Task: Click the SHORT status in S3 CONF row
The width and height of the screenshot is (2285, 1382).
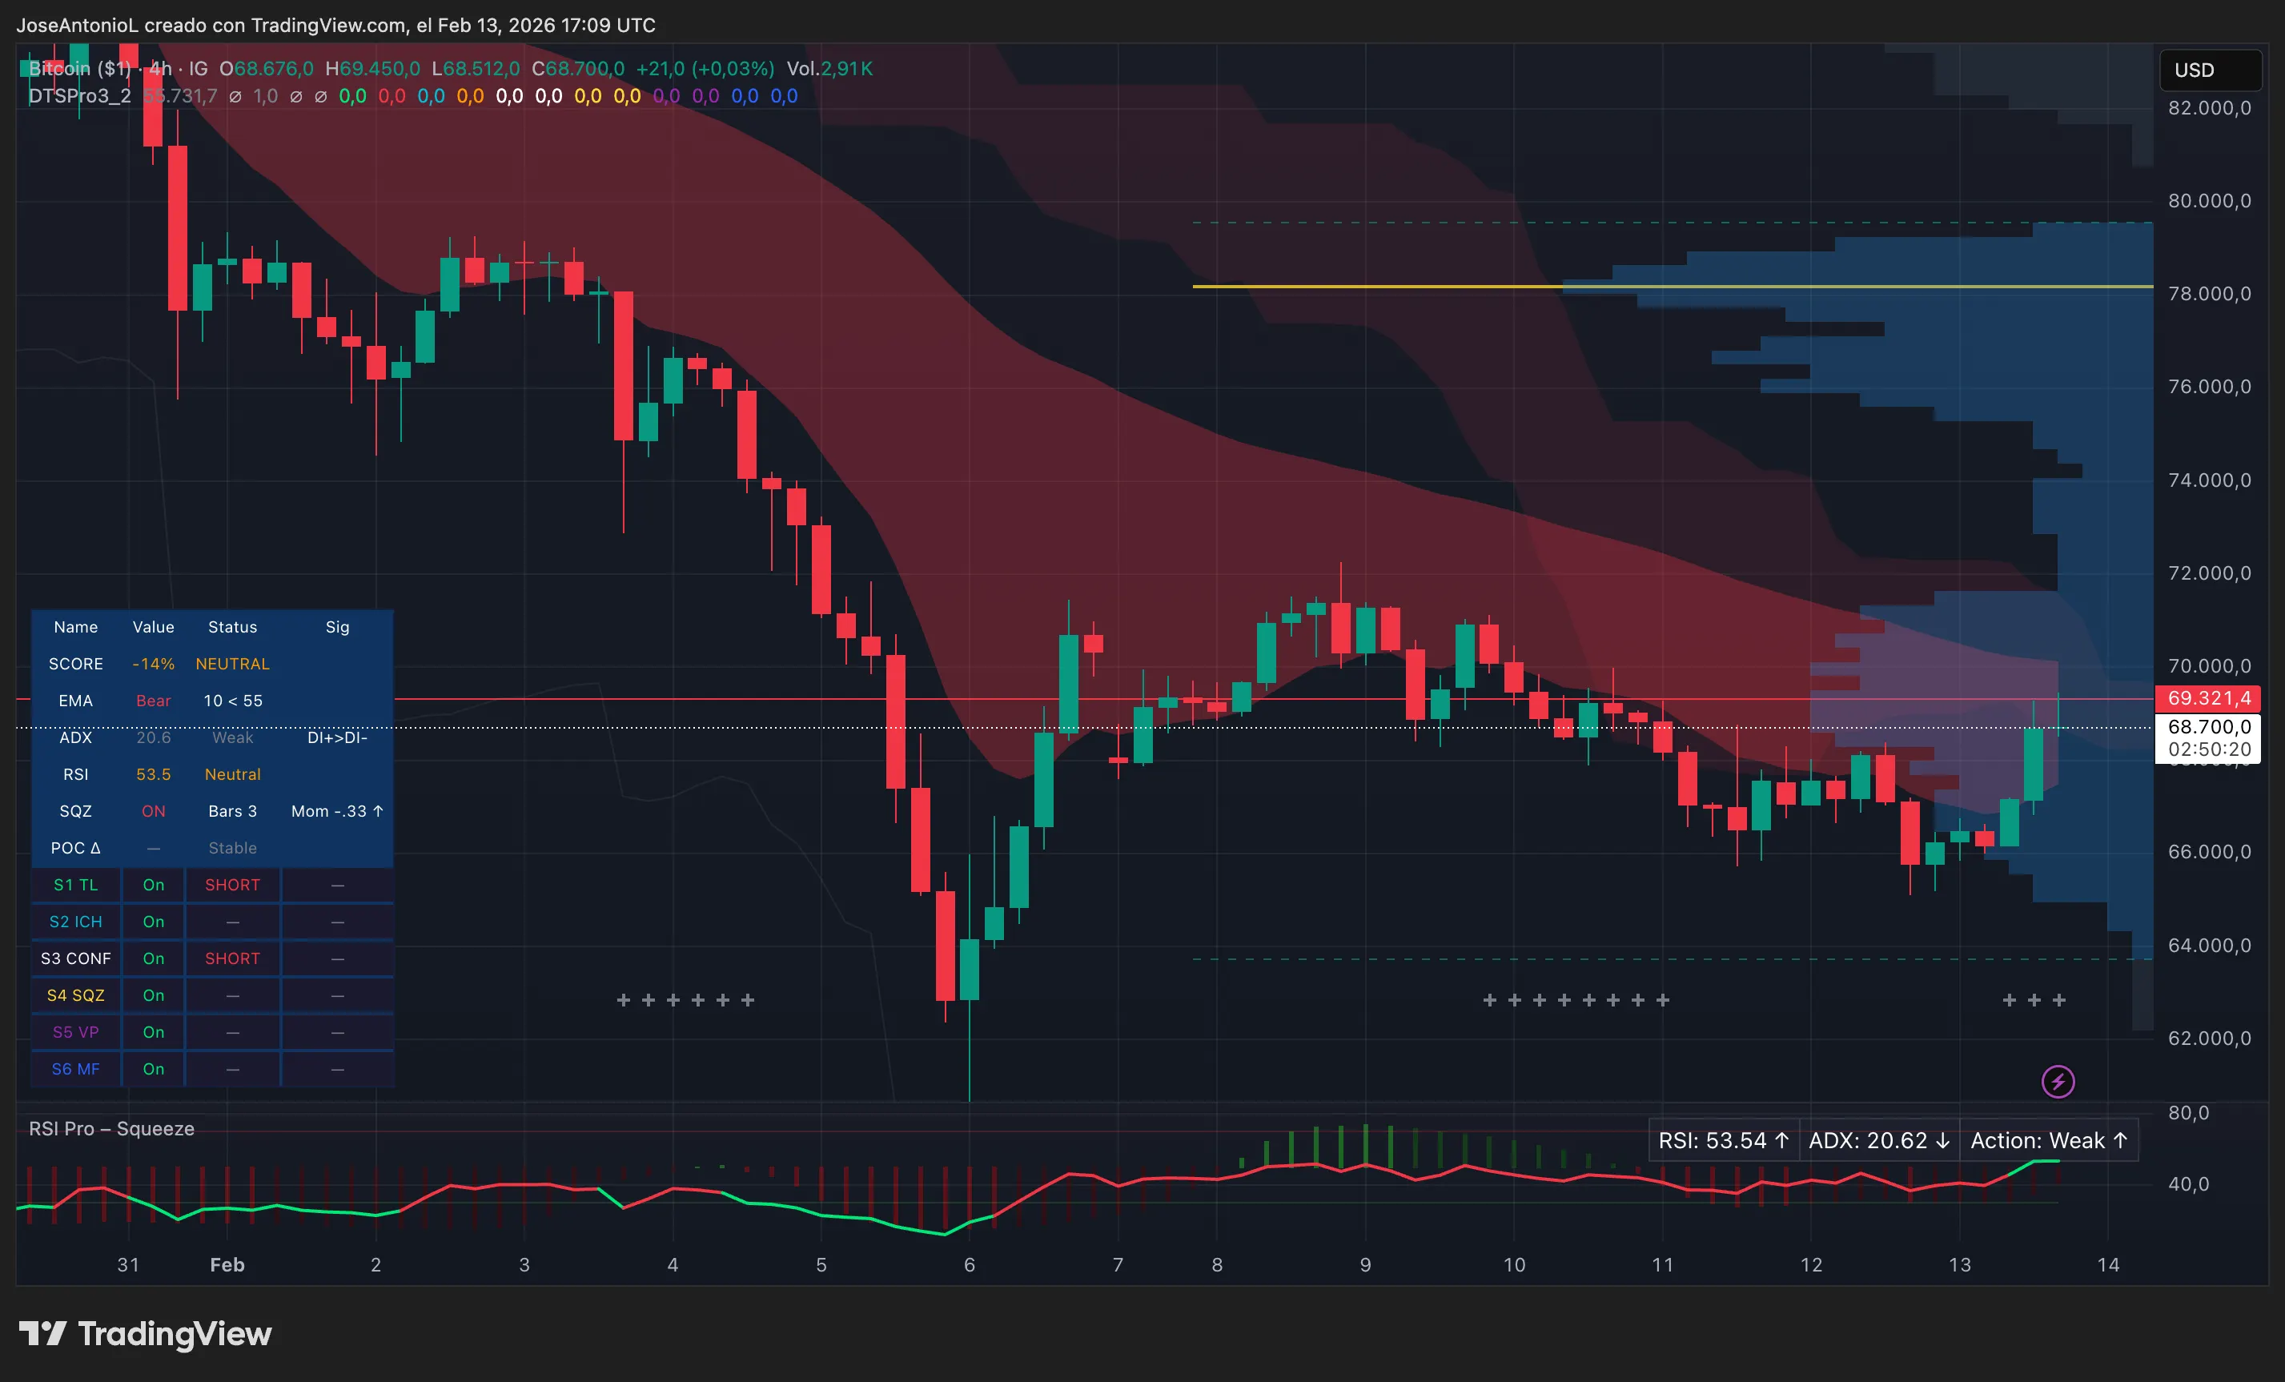Action: coord(232,958)
